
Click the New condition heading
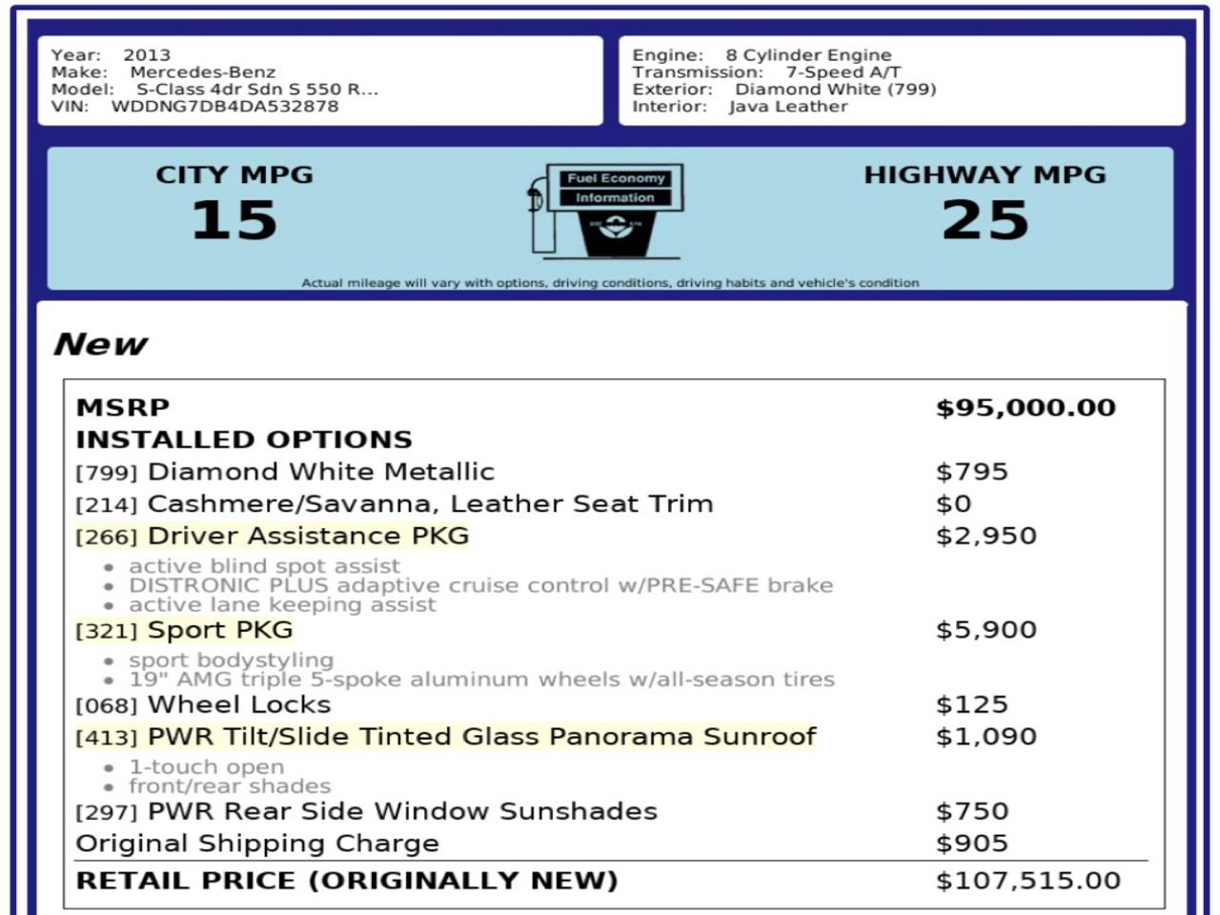[100, 344]
